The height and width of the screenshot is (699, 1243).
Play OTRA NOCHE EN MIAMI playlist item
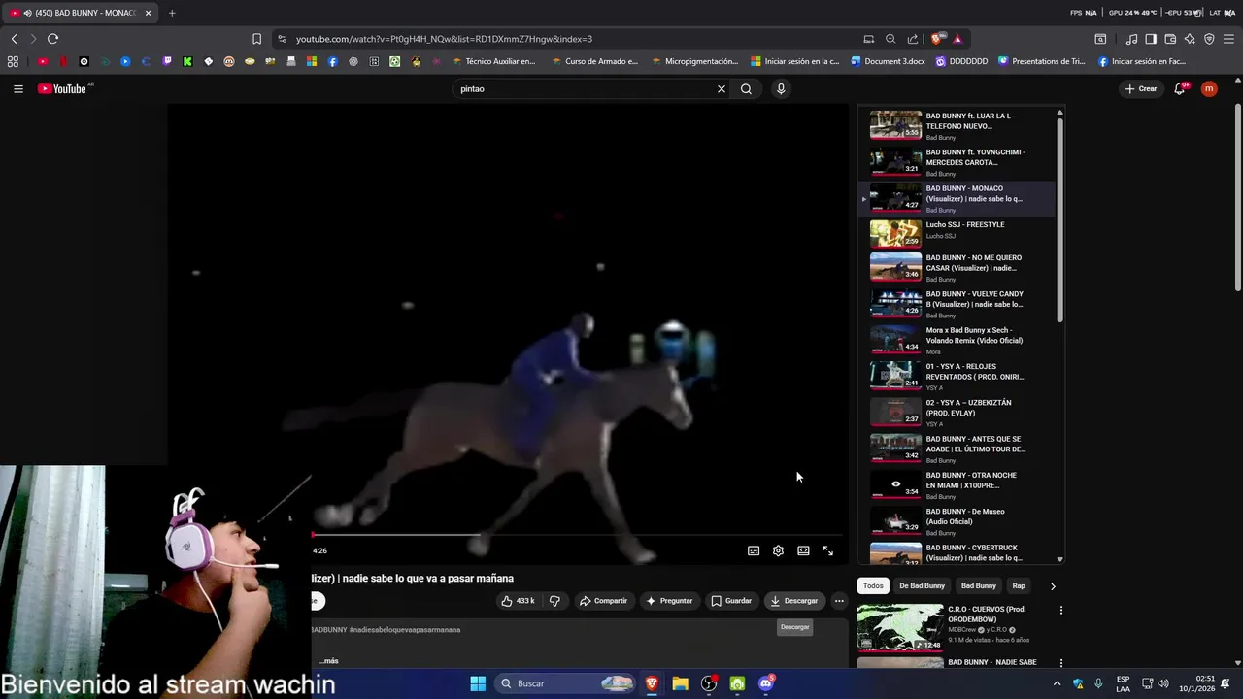957,485
